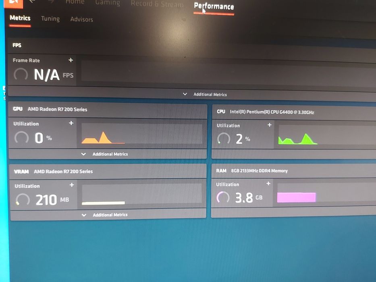The image size is (376, 282).
Task: Click the 8GB 2133MHz DDR4 Memory label
Action: pos(259,171)
